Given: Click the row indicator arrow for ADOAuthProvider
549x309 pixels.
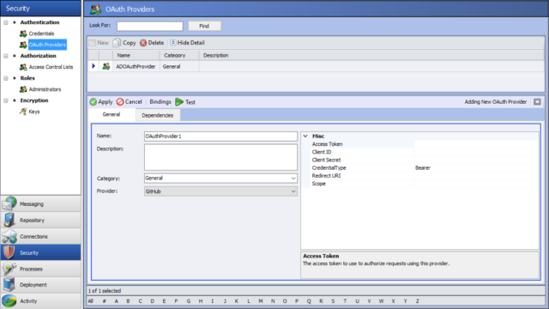Looking at the screenshot, I should tap(94, 66).
